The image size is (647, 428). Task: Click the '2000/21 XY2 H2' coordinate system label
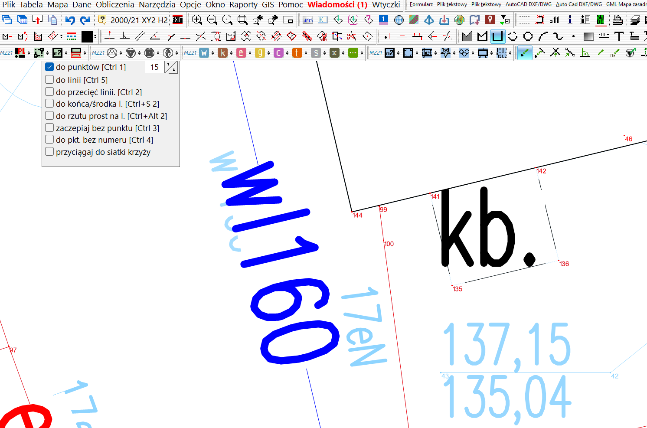pyautogui.click(x=139, y=20)
